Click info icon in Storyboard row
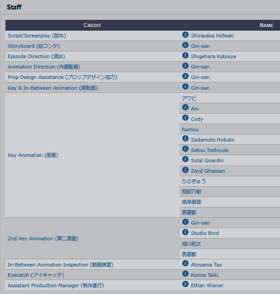280x294 pixels. [185, 45]
